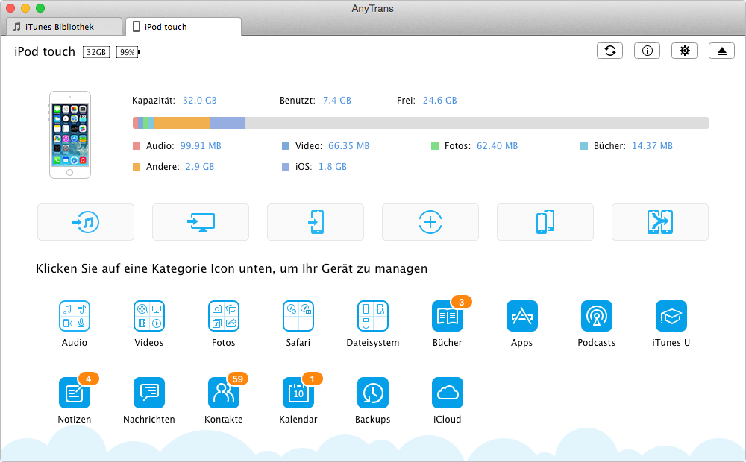Click the Kapazität value 32.0 GB
This screenshot has width=746, height=462.
click(x=200, y=101)
